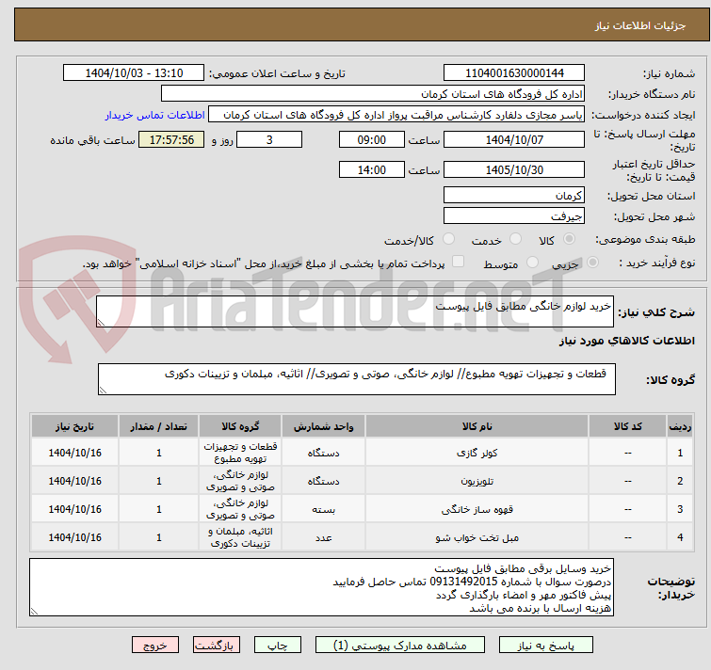Click price validity date 1405/10/30
Viewport: 711px width, 670px height.
(514, 170)
